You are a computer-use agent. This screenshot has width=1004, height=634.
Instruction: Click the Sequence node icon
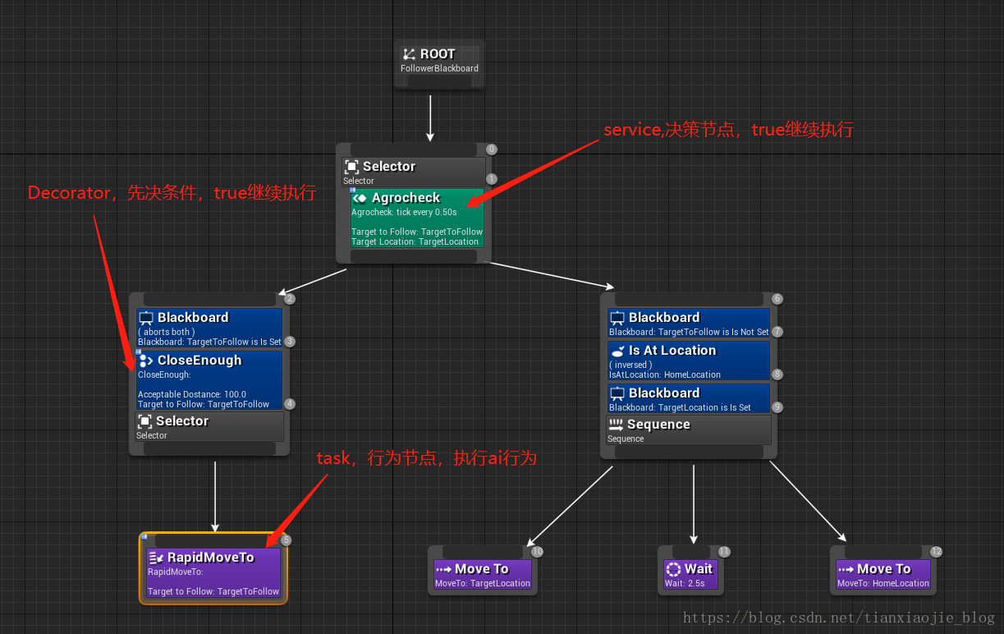[616, 425]
